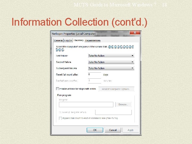The image size is (192, 144).
Task: Open the Subsequent failures action dropdown
Action: tap(111, 68)
